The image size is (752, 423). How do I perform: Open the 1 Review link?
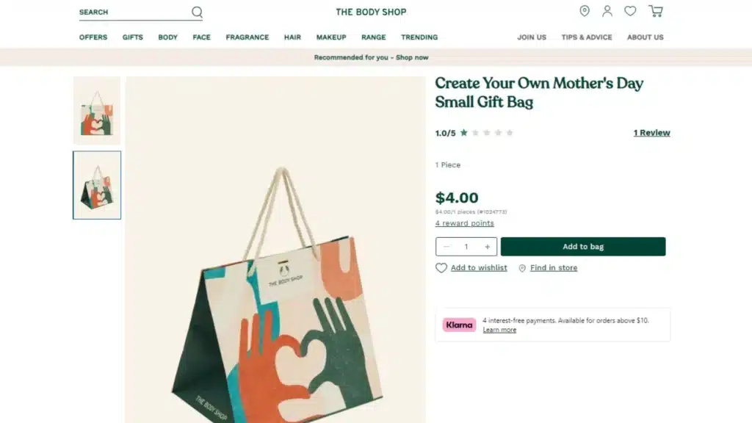[x=652, y=133]
